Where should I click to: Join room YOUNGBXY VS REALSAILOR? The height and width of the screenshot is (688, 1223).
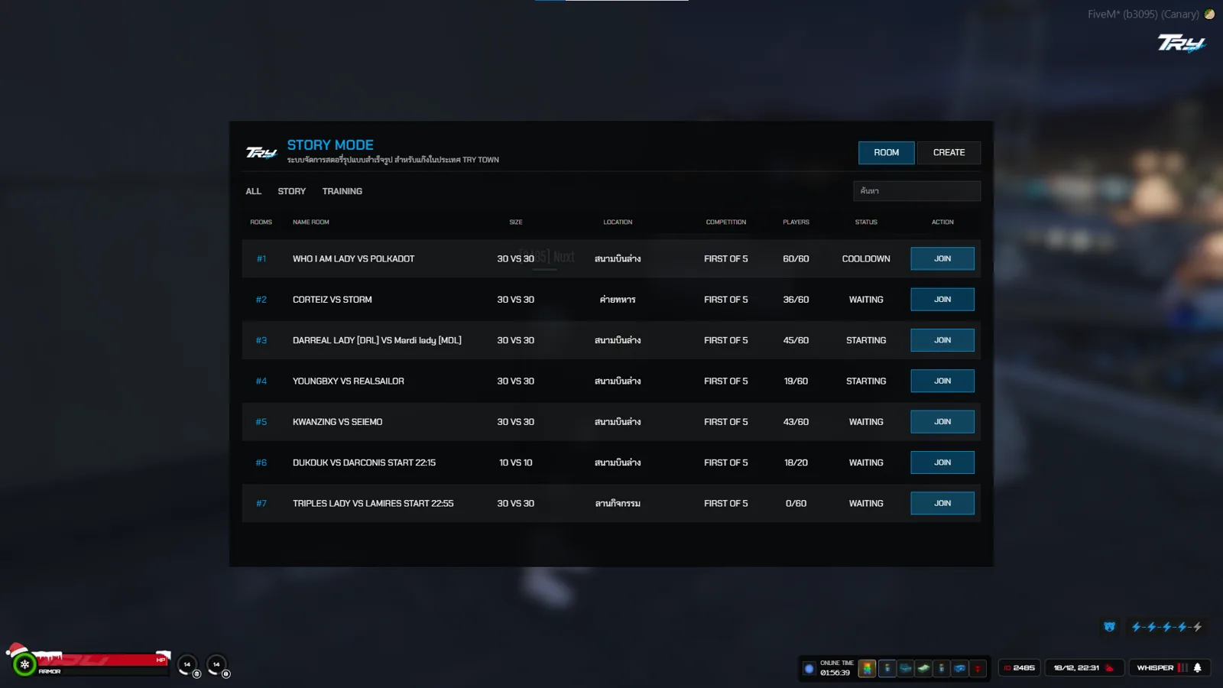click(x=942, y=381)
